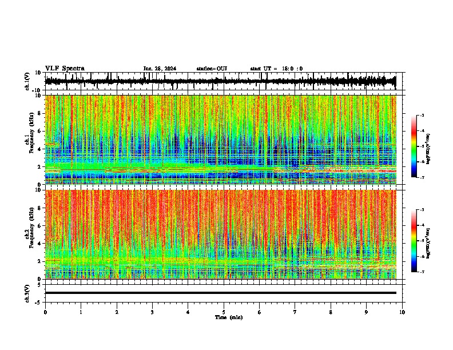Click the '7' time axis tick label
The height and width of the screenshot is (350, 453).
click(x=295, y=312)
